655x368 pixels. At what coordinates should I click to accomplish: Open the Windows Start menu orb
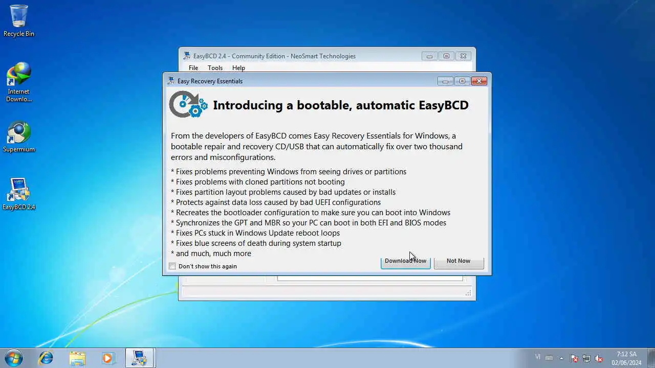click(14, 358)
